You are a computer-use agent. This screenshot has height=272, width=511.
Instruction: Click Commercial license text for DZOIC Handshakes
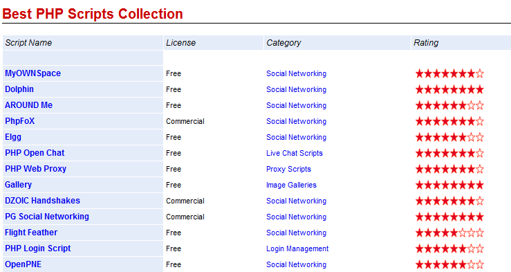point(185,201)
